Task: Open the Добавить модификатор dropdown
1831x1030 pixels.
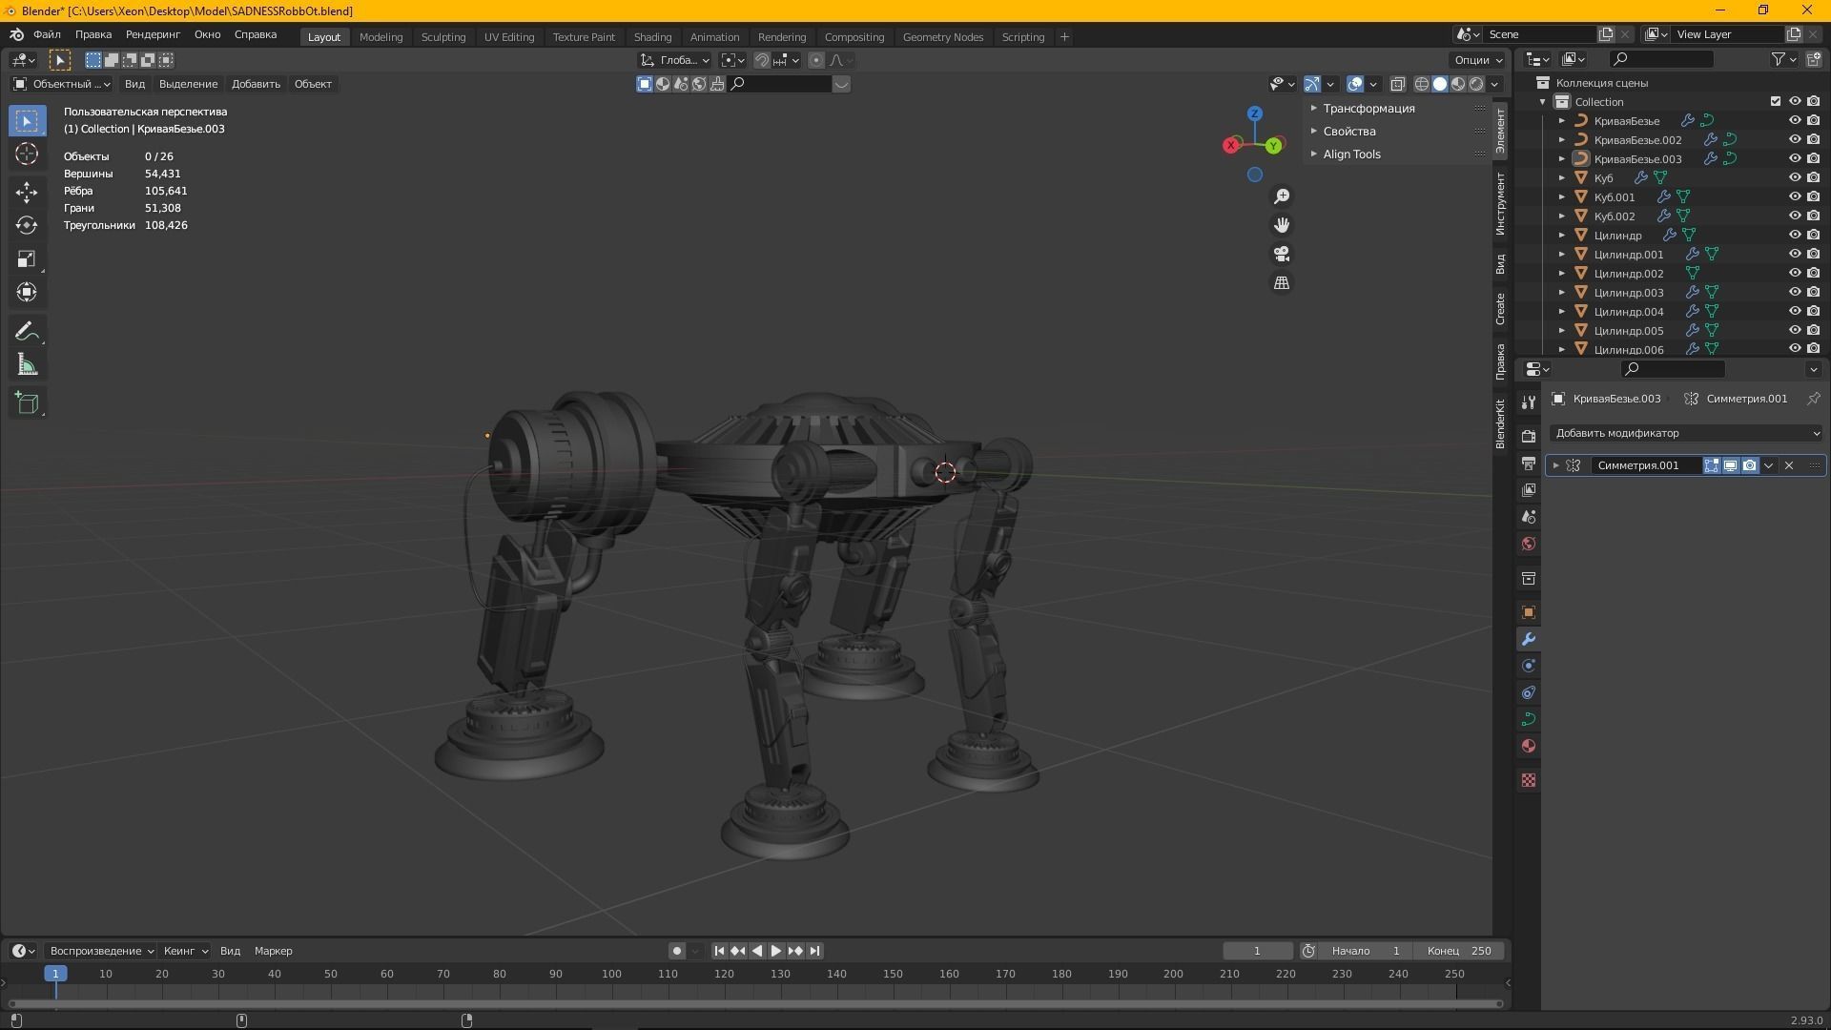Action: (x=1688, y=433)
